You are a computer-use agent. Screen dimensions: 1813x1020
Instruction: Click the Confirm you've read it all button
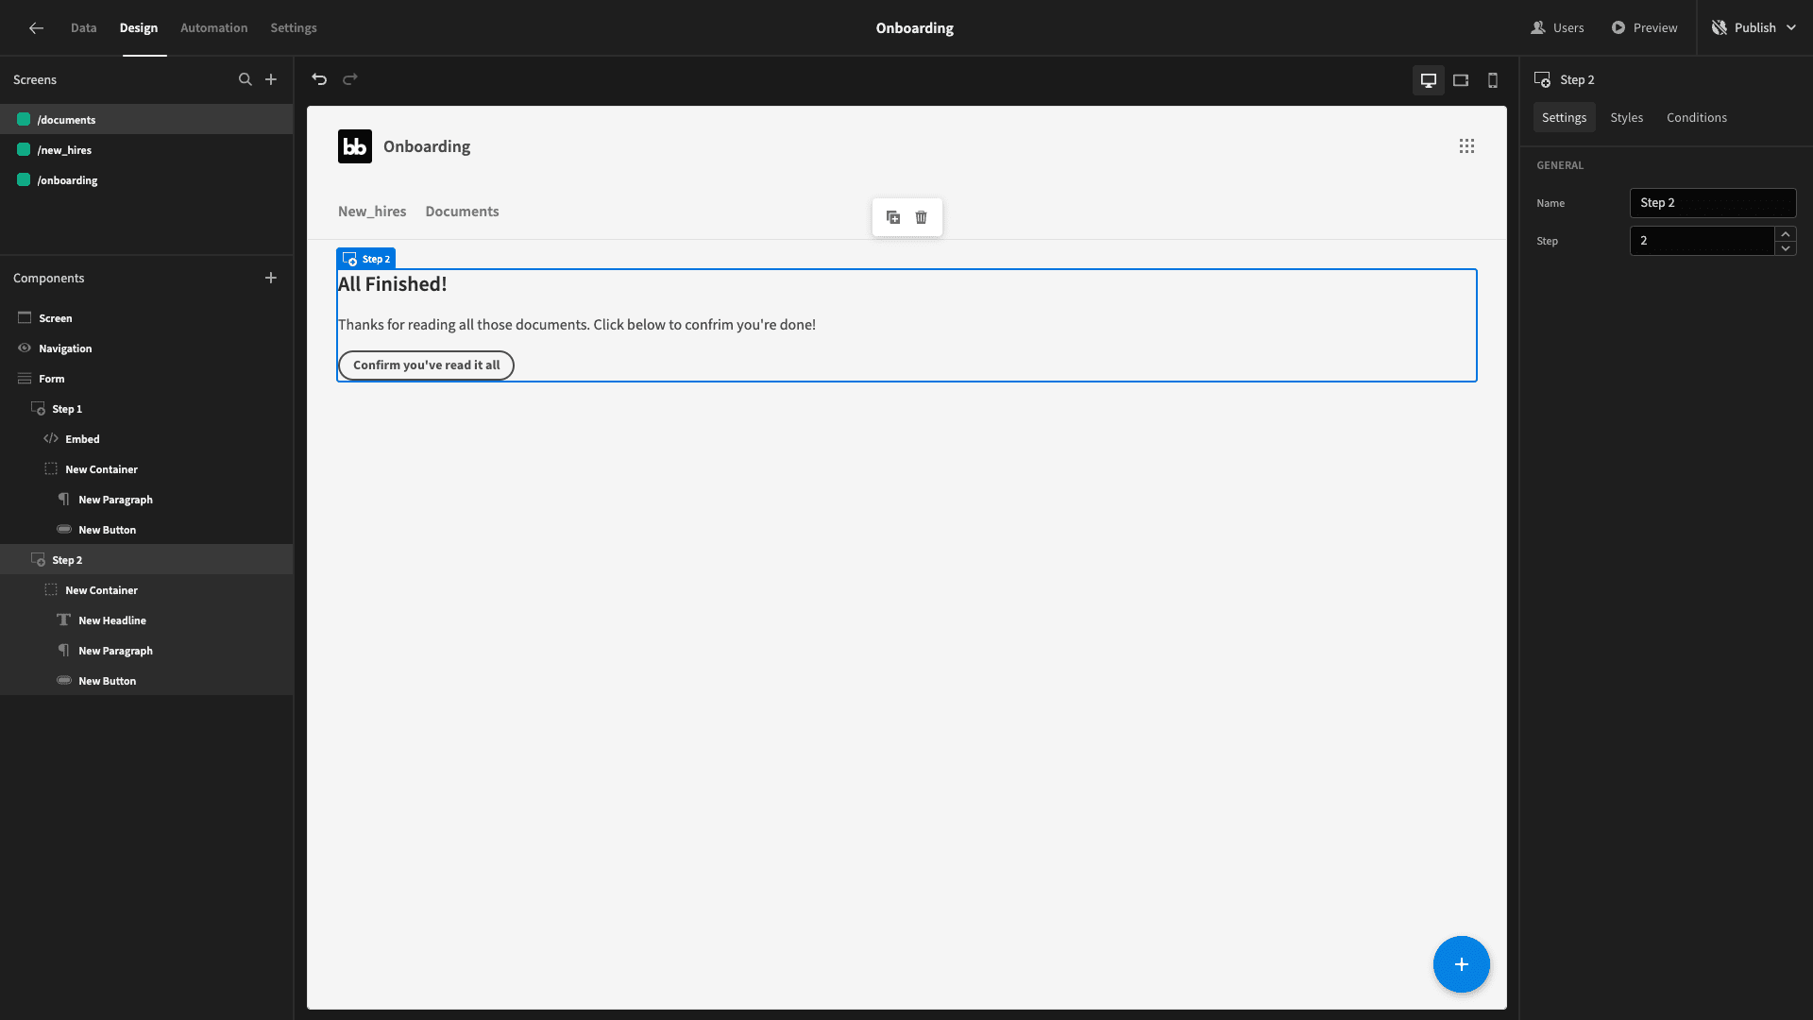pyautogui.click(x=427, y=365)
